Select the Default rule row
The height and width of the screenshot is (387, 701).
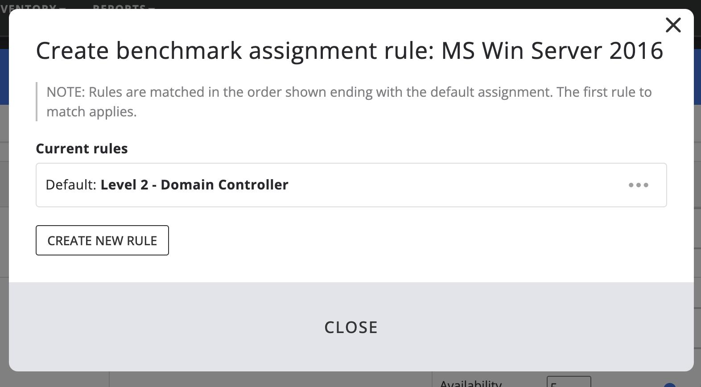coord(401,185)
